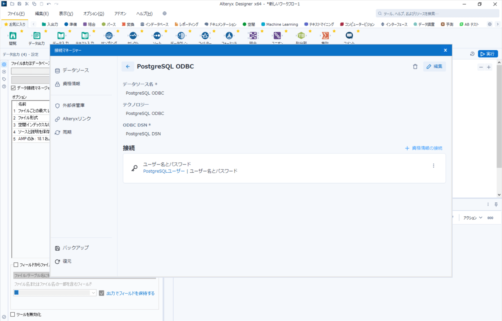Select the Browse (閲覧) tool icon

[x=13, y=36]
